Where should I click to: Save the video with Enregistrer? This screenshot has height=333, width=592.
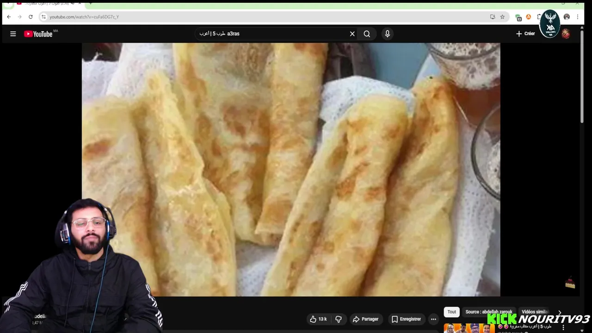click(x=406, y=319)
